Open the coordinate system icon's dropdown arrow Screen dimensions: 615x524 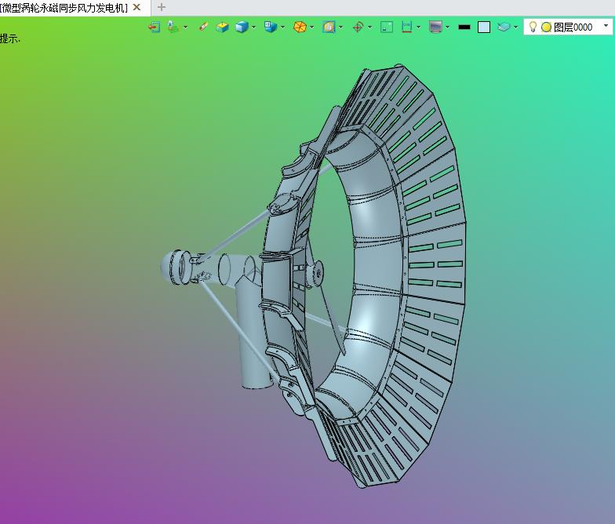tap(185, 27)
